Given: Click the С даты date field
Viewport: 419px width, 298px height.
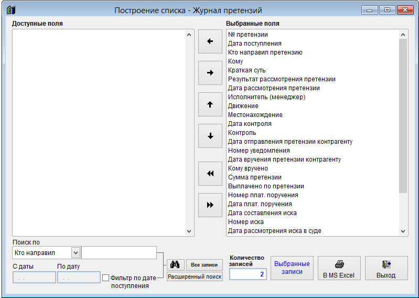Looking at the screenshot, I should tap(34, 278).
